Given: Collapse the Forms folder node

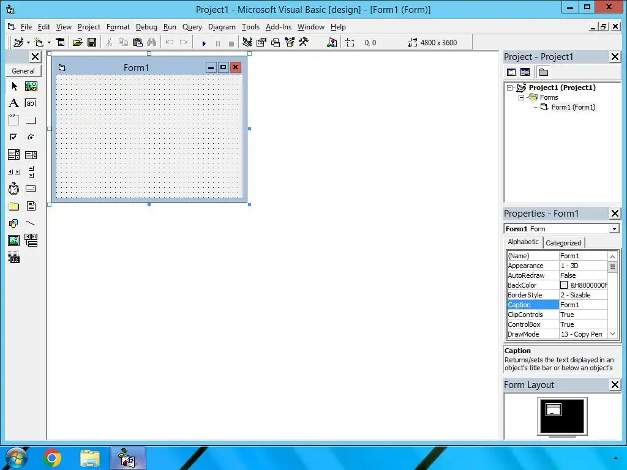Looking at the screenshot, I should [x=521, y=97].
